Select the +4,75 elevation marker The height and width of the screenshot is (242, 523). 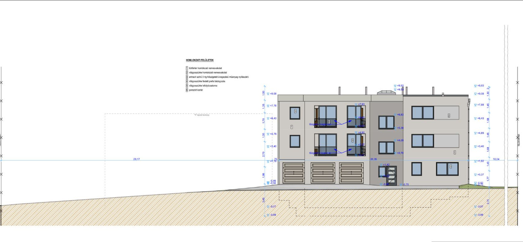pyautogui.click(x=268, y=134)
